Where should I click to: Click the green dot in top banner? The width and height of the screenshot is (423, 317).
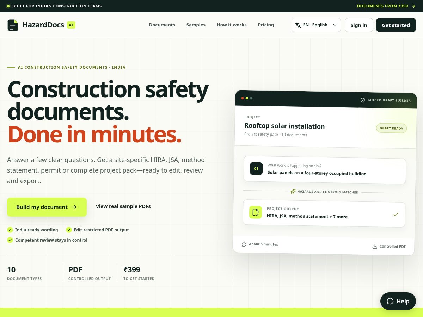[x=8, y=6]
